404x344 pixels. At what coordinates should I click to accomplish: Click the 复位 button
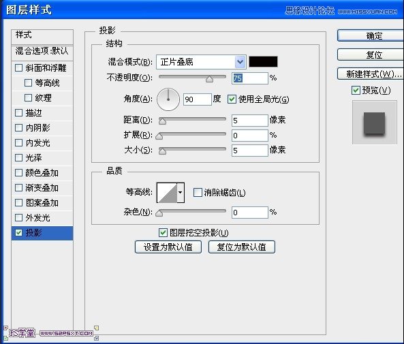click(x=371, y=55)
